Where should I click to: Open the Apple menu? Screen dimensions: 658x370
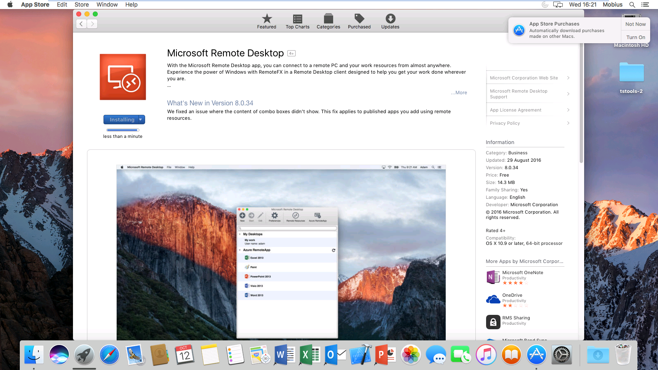point(10,5)
